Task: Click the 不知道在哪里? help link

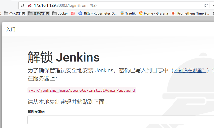Action: click(x=190, y=70)
